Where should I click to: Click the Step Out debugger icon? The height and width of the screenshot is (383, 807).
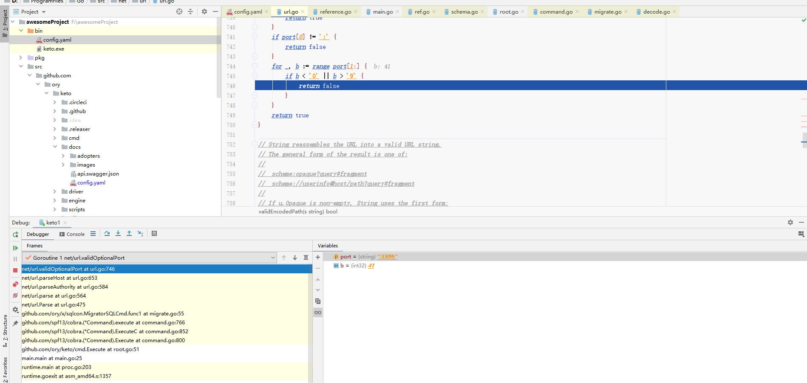point(129,233)
